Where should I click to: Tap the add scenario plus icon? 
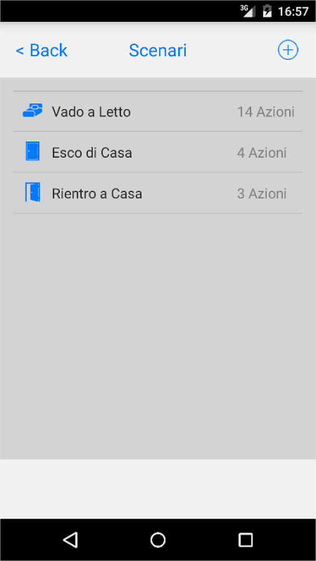pos(288,50)
